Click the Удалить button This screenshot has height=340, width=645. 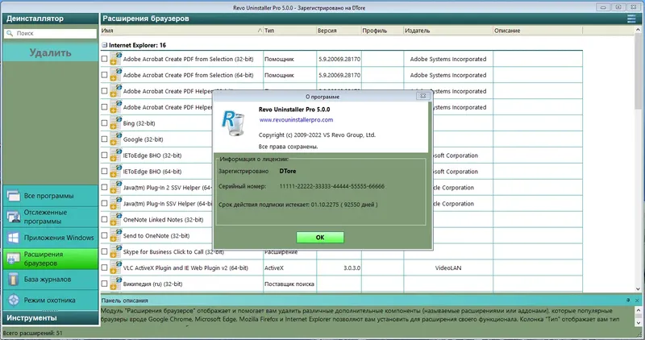[x=51, y=52]
